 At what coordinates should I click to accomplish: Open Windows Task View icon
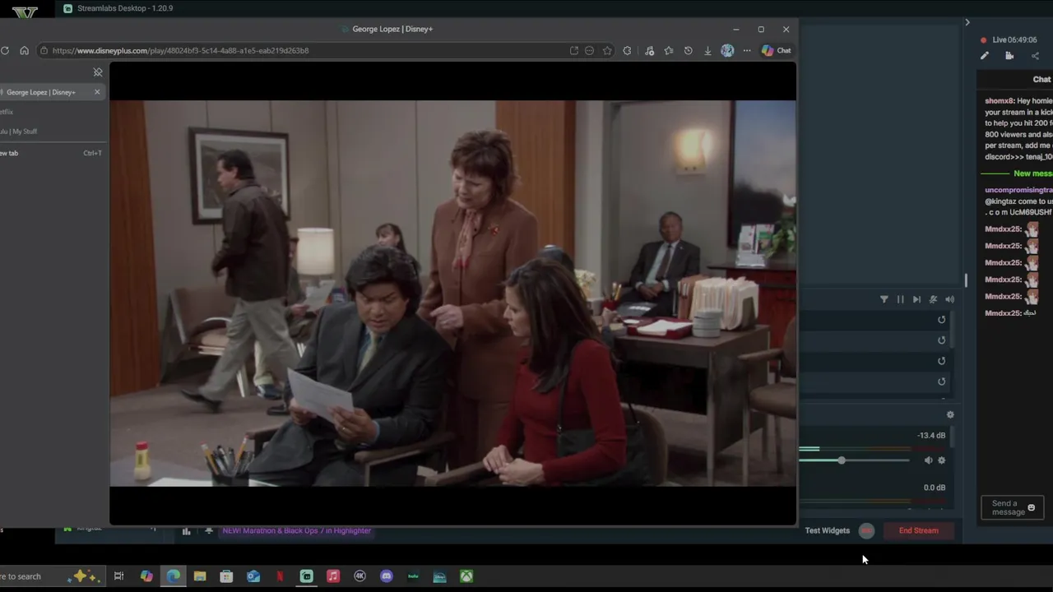click(x=118, y=576)
